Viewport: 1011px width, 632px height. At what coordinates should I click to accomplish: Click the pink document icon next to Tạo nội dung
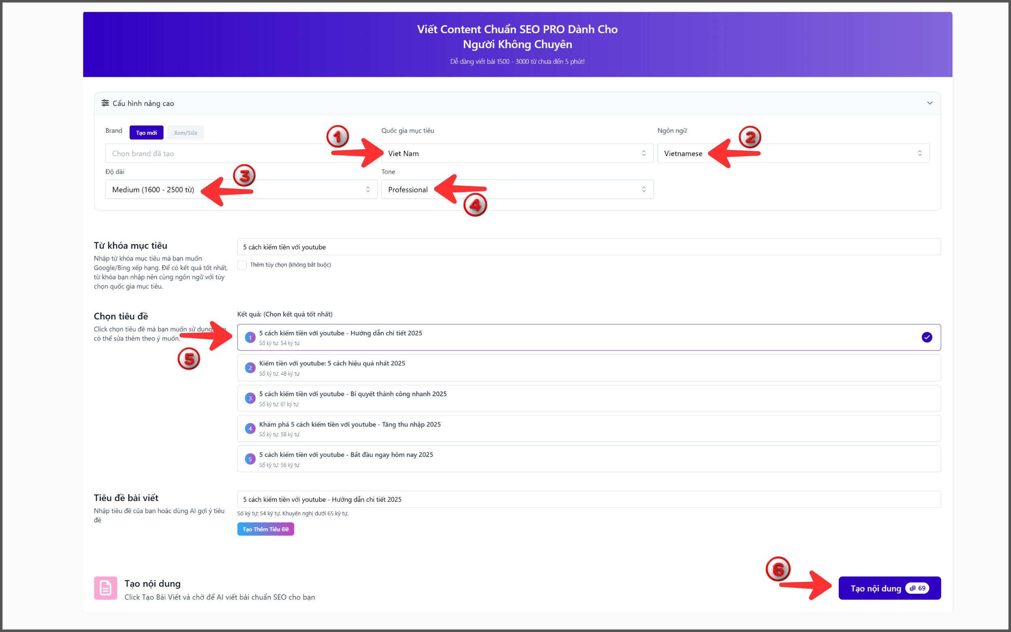click(x=105, y=588)
